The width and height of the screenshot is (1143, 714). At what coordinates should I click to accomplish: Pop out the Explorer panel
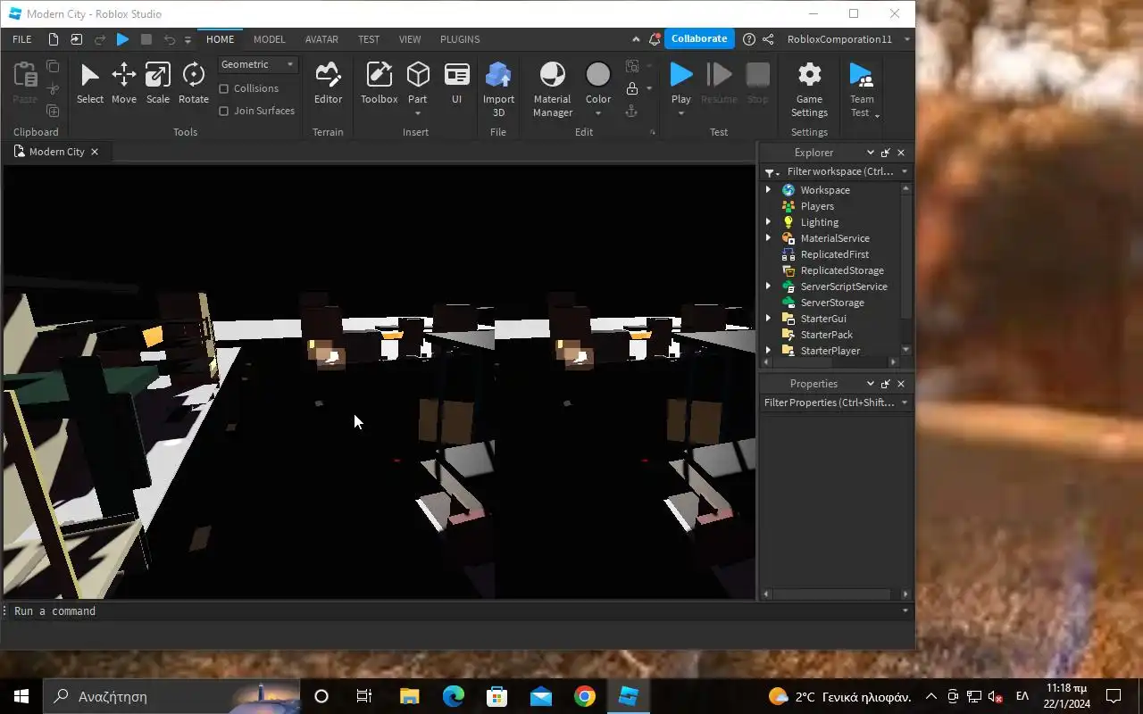[885, 153]
